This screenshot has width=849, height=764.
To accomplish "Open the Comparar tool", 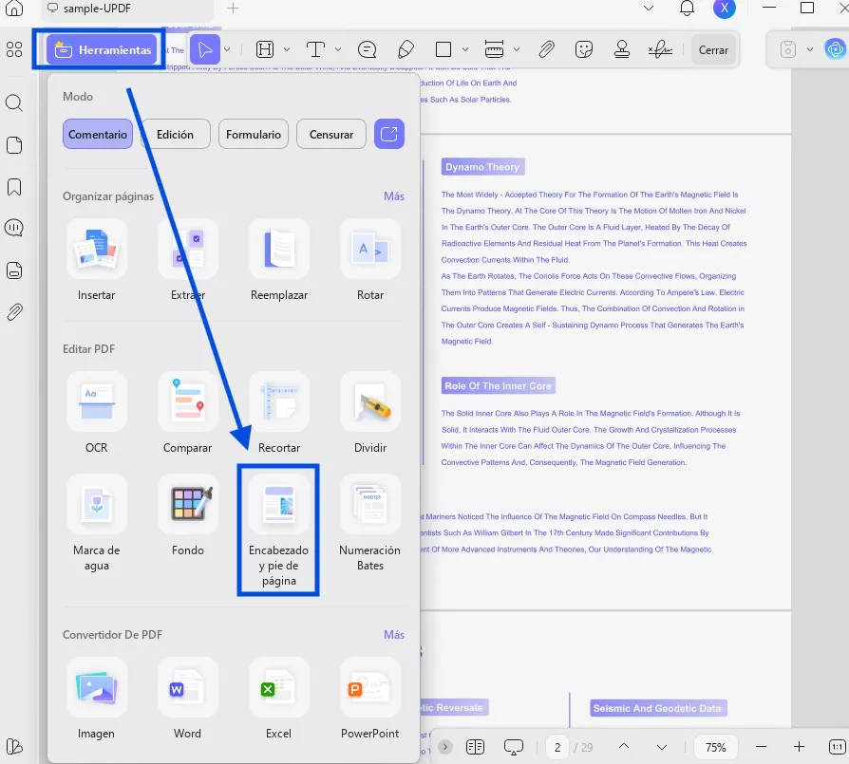I will 188,414.
